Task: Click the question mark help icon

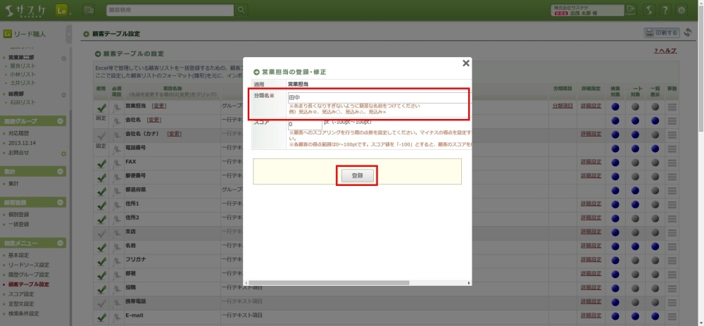Action: click(x=664, y=10)
